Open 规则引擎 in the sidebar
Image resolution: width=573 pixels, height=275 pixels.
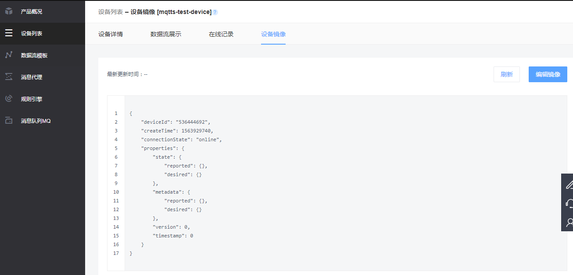click(32, 99)
